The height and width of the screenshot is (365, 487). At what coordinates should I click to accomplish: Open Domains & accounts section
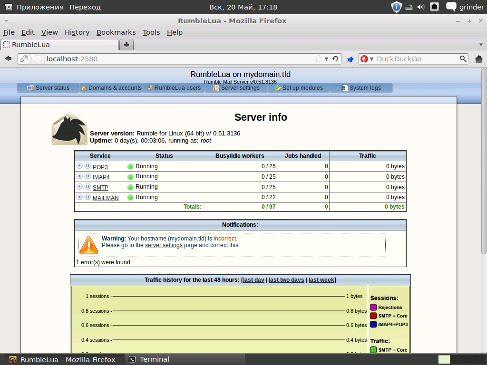(111, 88)
